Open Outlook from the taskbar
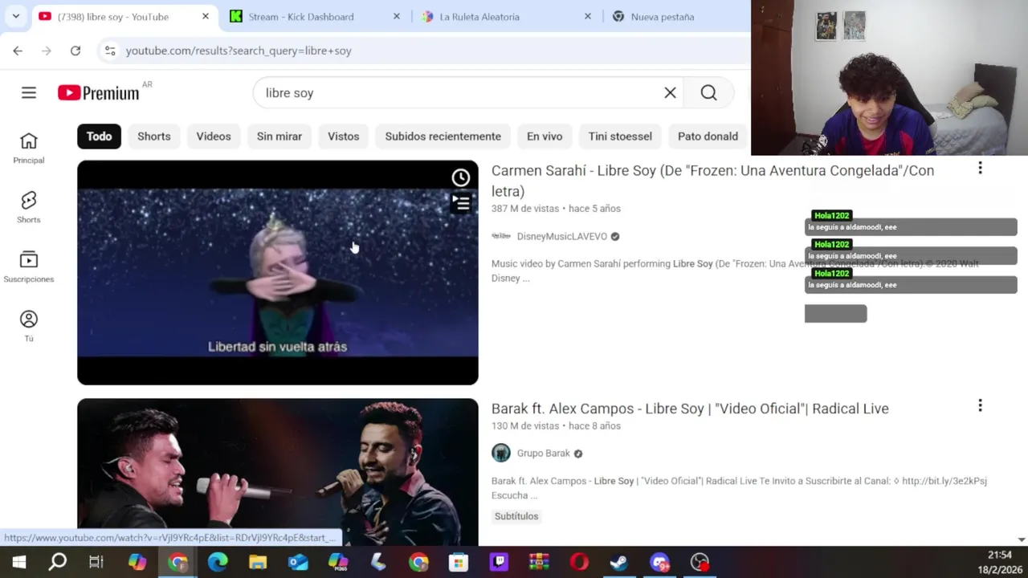The image size is (1028, 578). [298, 562]
